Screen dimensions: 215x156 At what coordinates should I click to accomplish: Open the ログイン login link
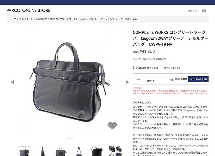pos(192,11)
